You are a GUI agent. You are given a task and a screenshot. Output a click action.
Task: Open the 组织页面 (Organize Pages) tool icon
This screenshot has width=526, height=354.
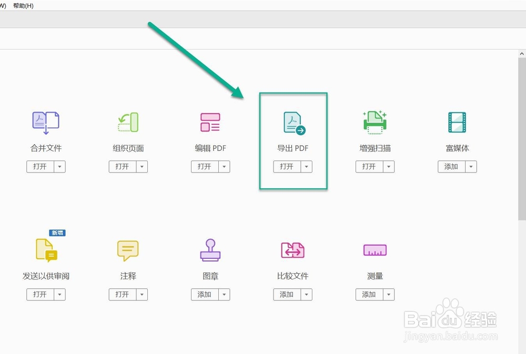tap(128, 122)
